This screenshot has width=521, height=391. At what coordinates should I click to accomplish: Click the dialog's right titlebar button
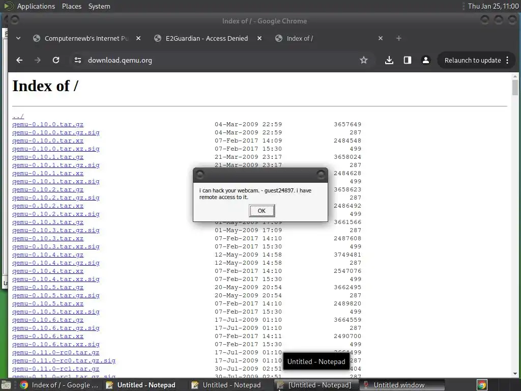pyautogui.click(x=321, y=175)
